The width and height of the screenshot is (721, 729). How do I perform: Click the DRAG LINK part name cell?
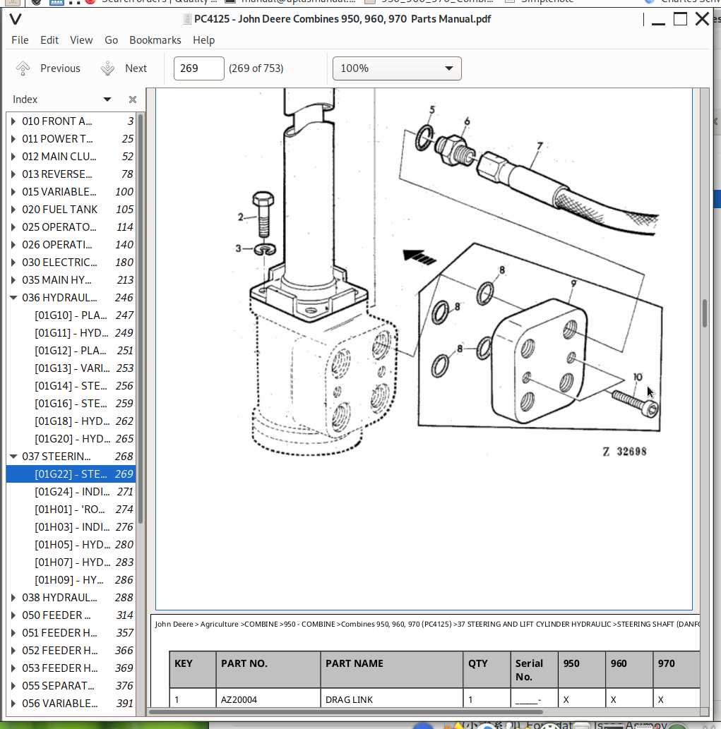point(392,699)
